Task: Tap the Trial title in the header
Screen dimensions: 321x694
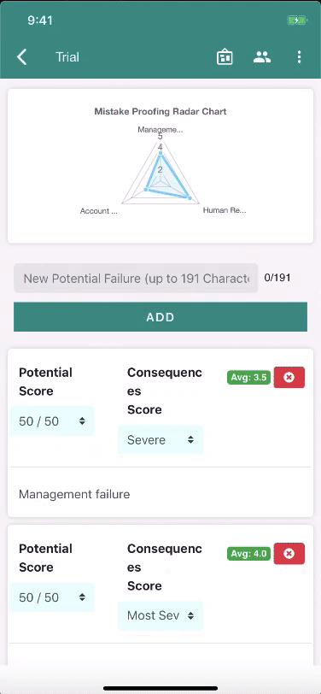Action: (x=67, y=57)
